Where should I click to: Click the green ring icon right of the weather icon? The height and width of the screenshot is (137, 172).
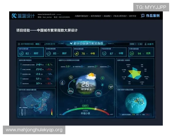(x=102, y=78)
